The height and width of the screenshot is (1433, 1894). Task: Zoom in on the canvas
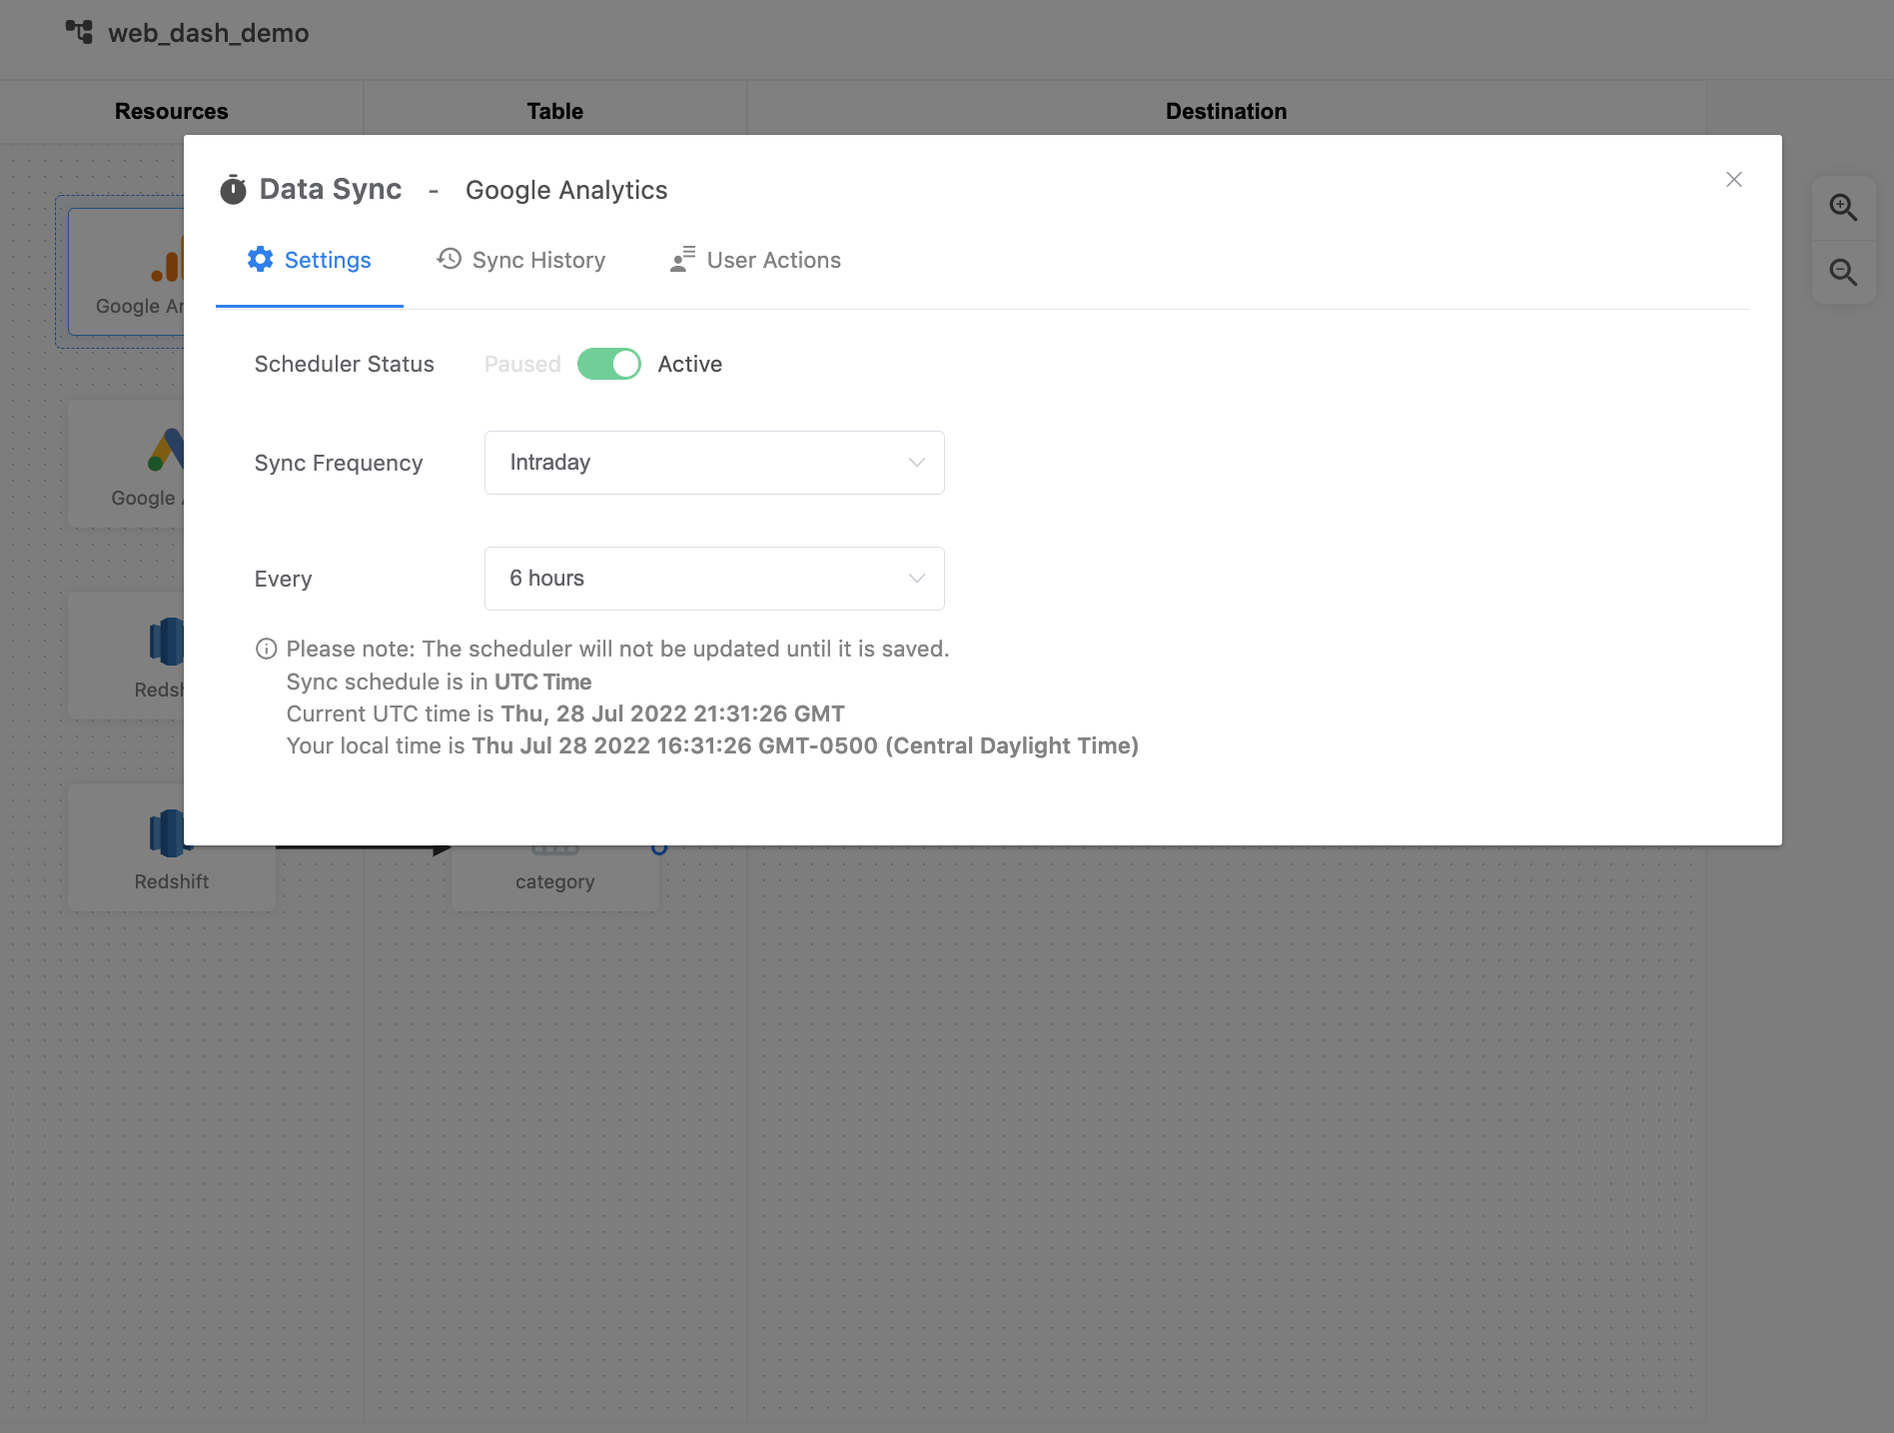click(x=1843, y=208)
